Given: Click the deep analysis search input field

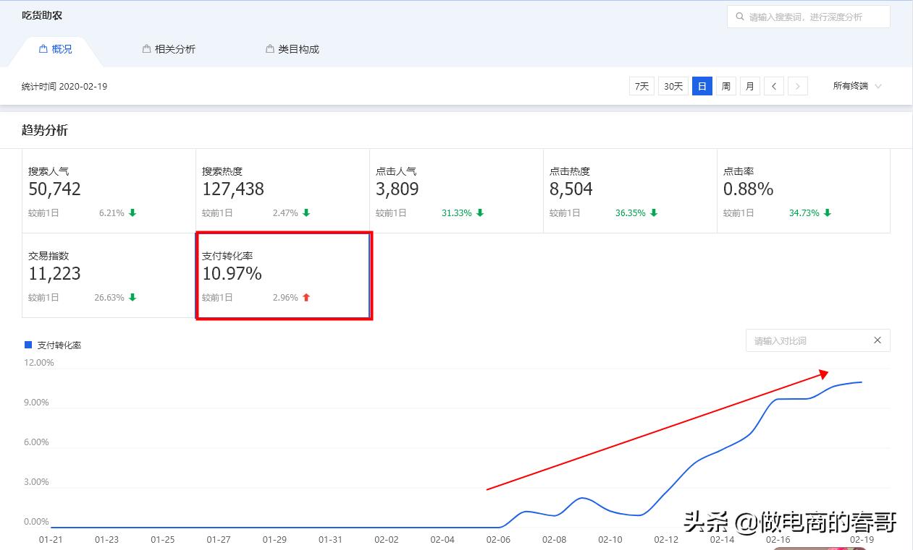Looking at the screenshot, I should coord(807,16).
